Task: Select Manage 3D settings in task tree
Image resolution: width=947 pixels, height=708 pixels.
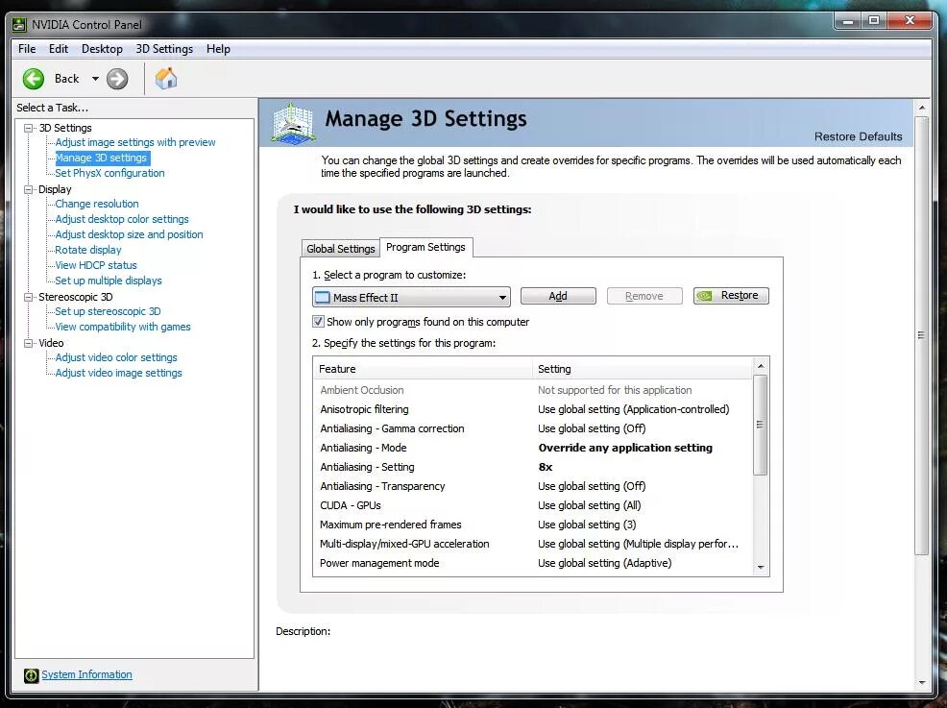Action: pyautogui.click(x=101, y=158)
